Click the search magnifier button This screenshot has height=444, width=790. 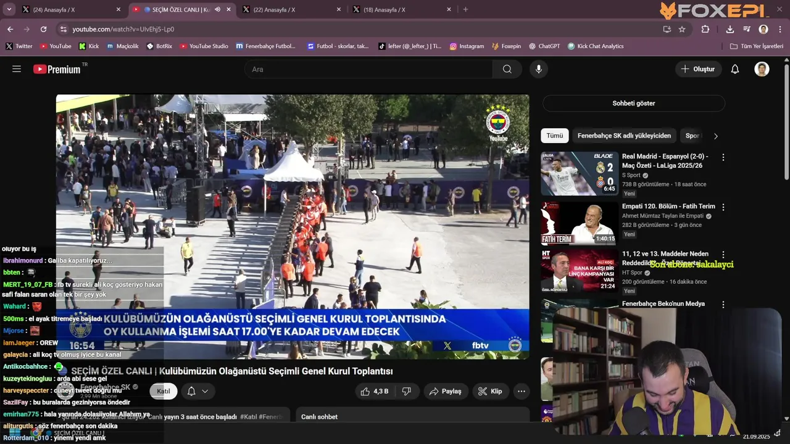(507, 69)
